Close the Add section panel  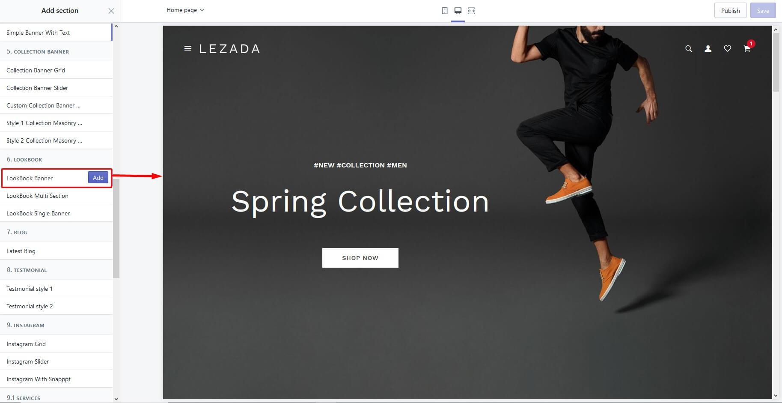tap(111, 11)
